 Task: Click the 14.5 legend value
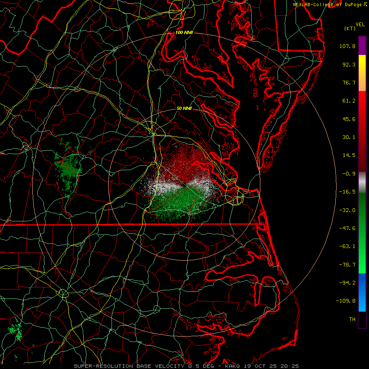pos(349,155)
